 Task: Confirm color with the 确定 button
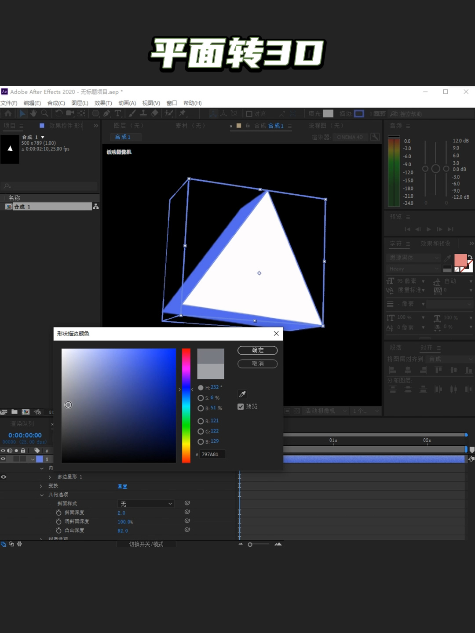[257, 350]
